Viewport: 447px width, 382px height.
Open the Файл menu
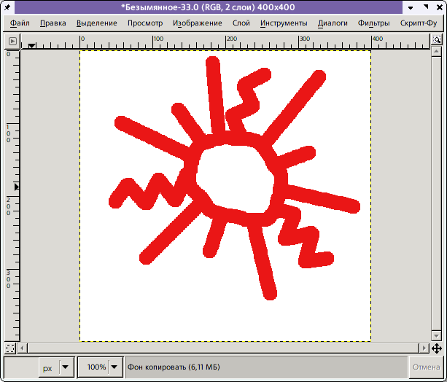(20, 23)
